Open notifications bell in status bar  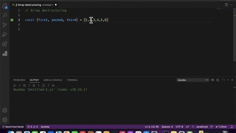coord(232,127)
